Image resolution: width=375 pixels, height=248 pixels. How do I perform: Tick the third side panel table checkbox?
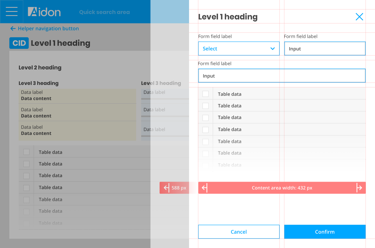coord(205,118)
